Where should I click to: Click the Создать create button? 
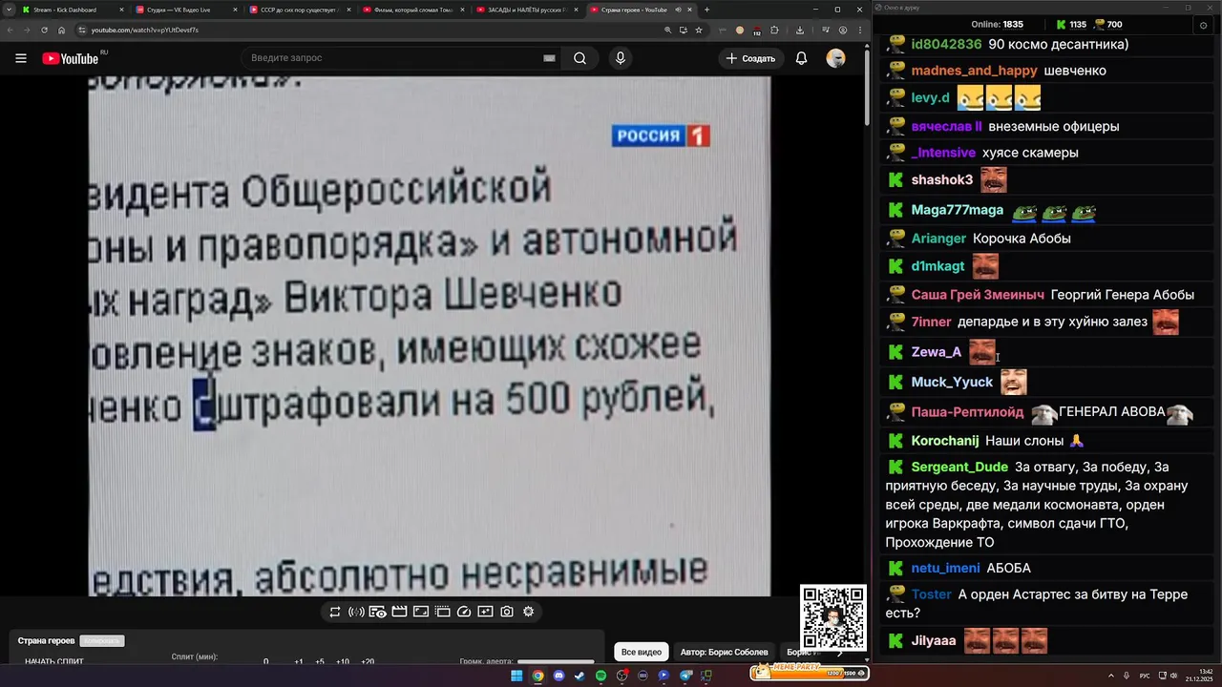coord(750,58)
